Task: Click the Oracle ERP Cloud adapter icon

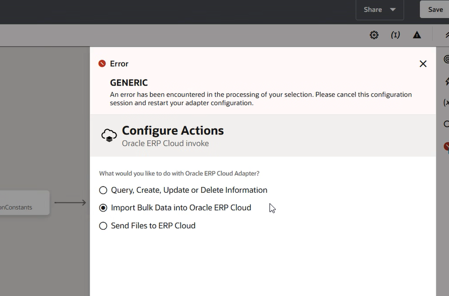Action: [x=109, y=135]
